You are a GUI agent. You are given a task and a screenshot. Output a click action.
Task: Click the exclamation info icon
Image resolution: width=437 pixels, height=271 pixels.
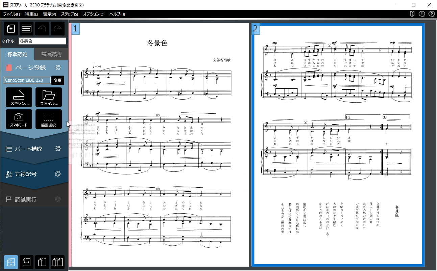click(422, 14)
